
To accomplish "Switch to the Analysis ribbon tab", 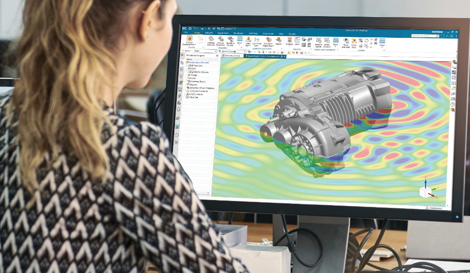I will coord(209,33).
